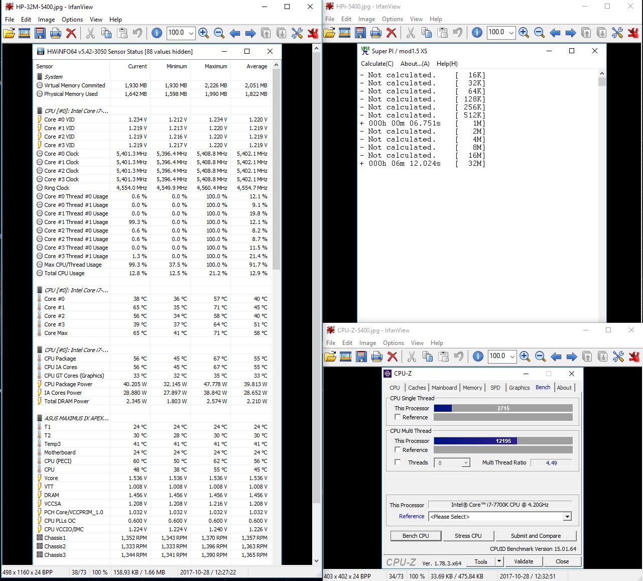Open Image menu in HP-32M-5400.jpg window

46,20
